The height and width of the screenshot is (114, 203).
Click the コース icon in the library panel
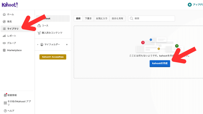(x=39, y=26)
